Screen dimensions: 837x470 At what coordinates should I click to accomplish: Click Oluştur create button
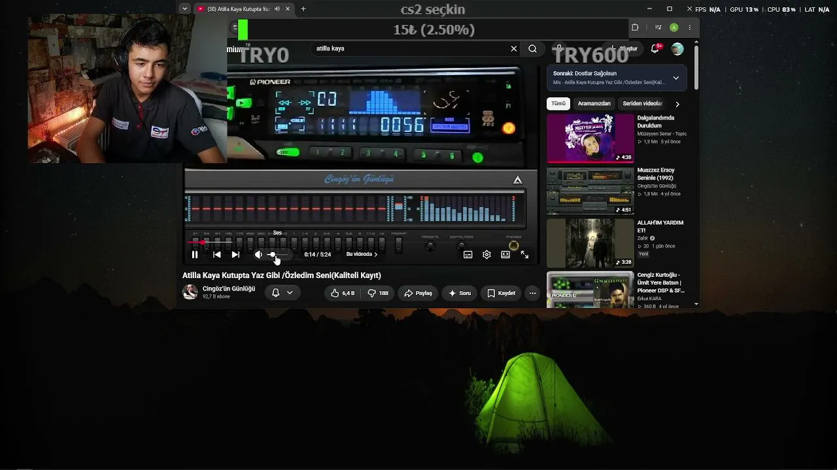tap(623, 49)
